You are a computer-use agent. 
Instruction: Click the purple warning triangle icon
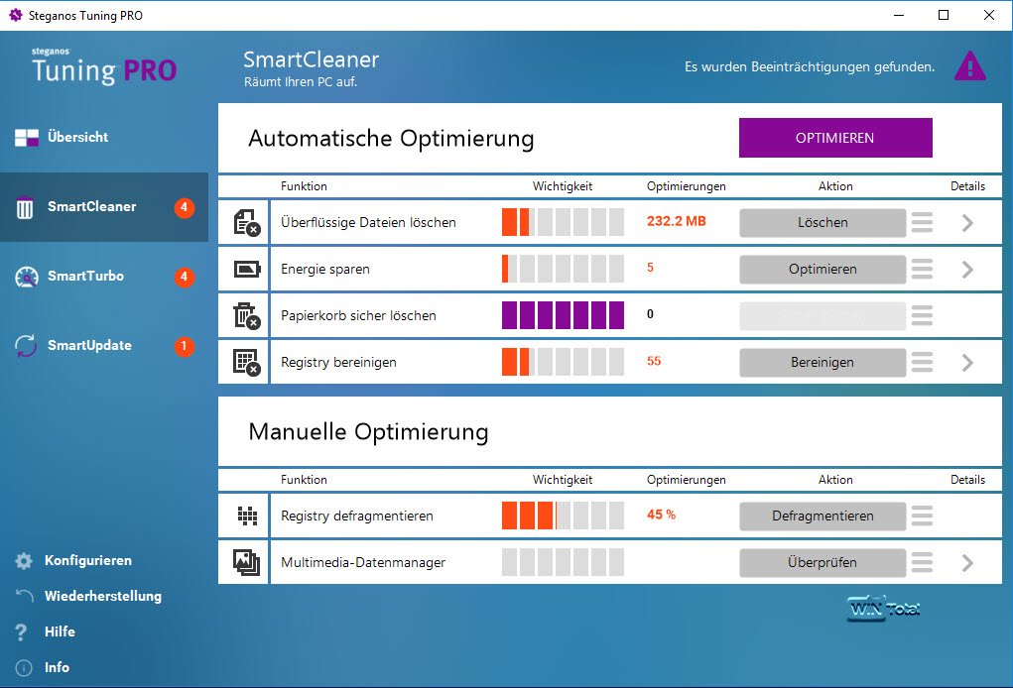[x=969, y=66]
